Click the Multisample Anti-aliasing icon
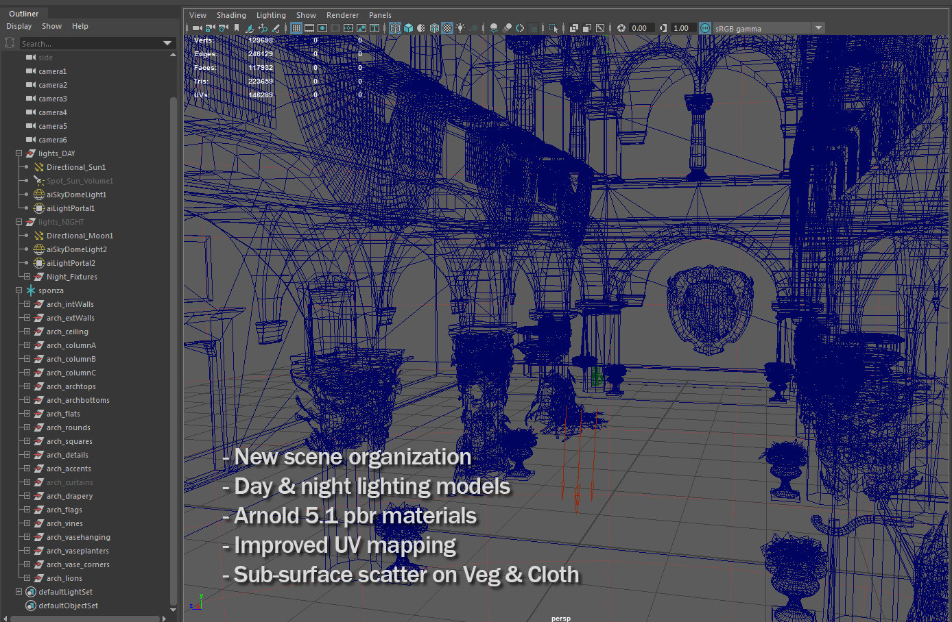The image size is (952, 622). pyautogui.click(x=520, y=28)
